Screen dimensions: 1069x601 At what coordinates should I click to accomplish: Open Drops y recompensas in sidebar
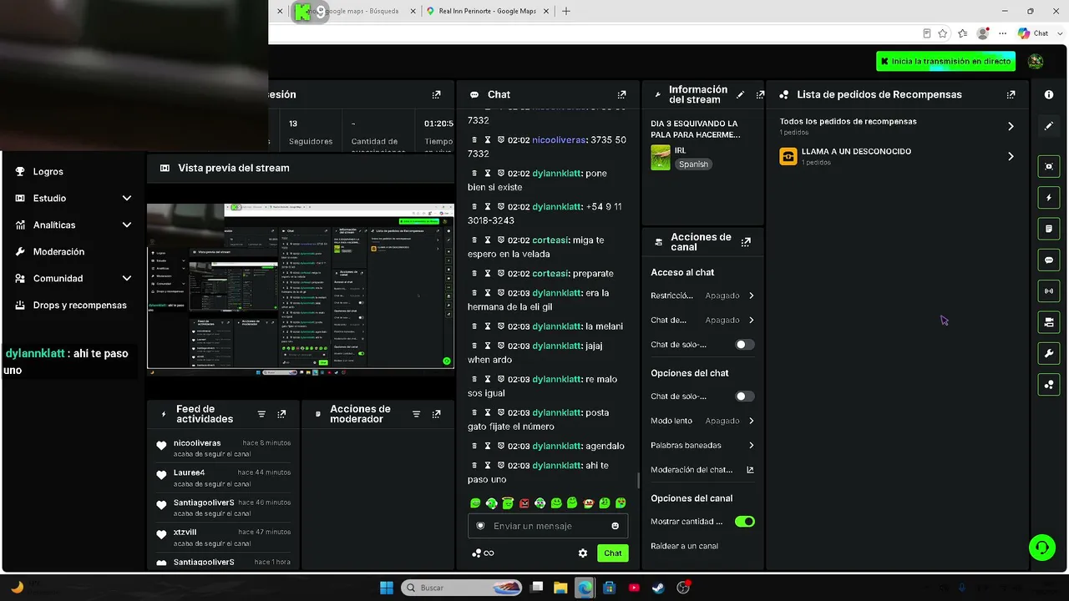click(79, 305)
